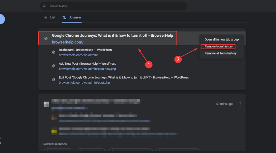Open the browserhelp.com/ link
This screenshot has width=276, height=153.
pyautogui.click(x=67, y=42)
